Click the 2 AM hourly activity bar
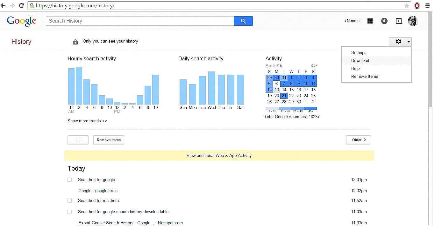The image size is (435, 230). (79, 85)
